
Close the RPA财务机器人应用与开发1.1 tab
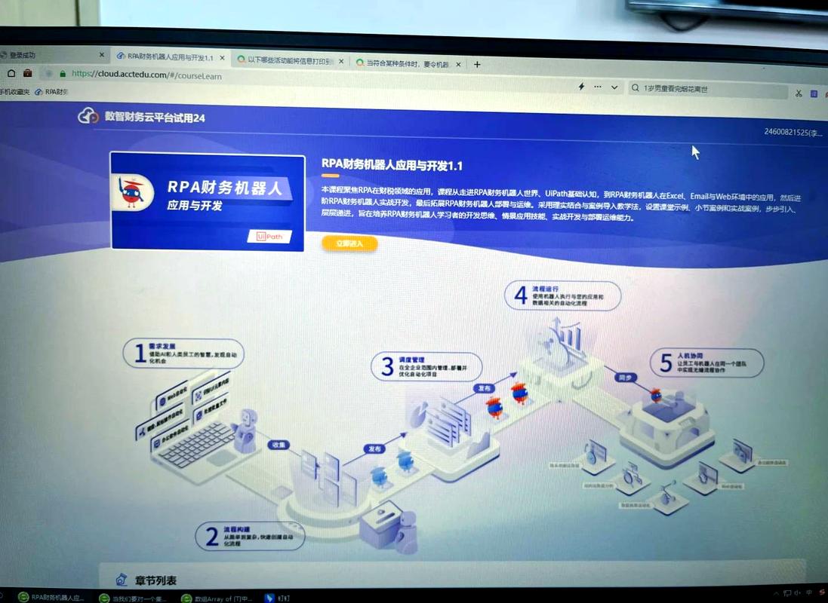coord(223,58)
